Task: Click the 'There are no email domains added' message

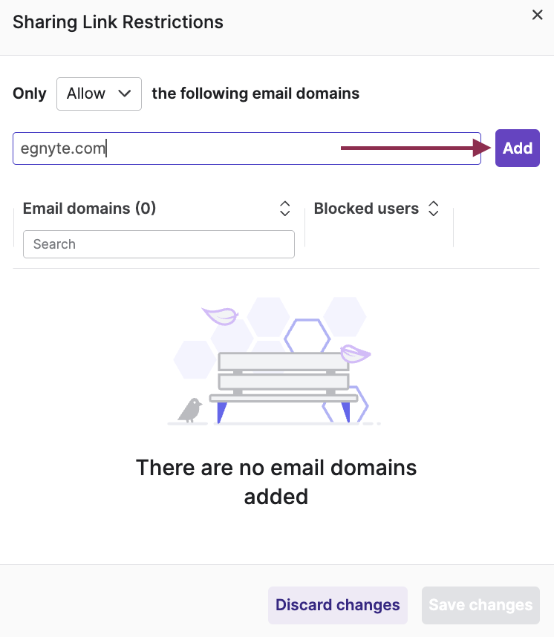Action: click(276, 482)
